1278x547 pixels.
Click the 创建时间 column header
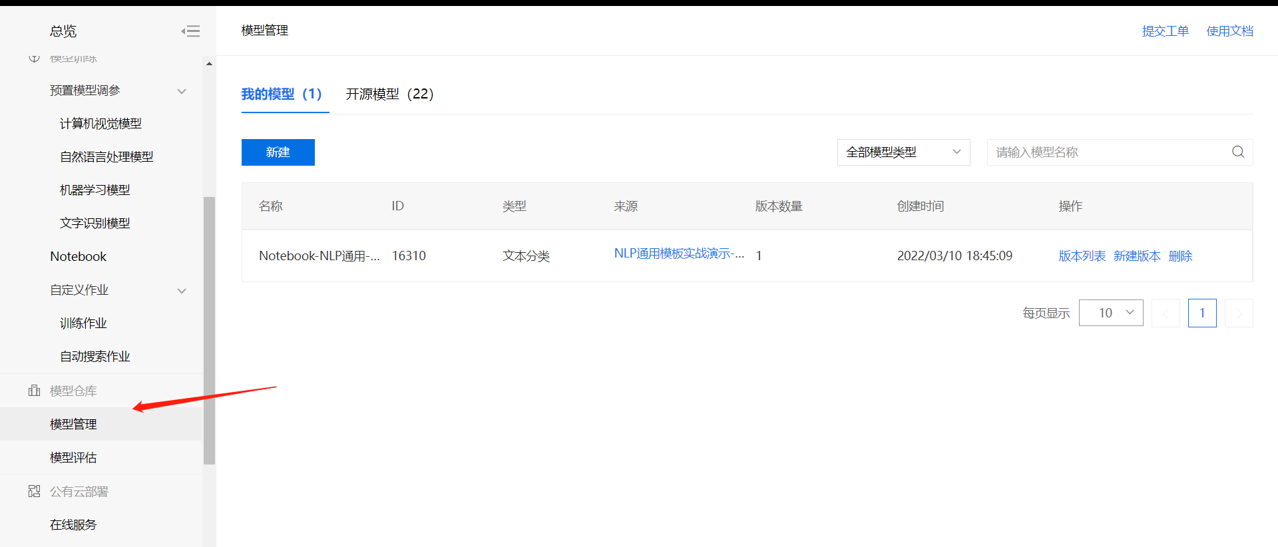[921, 206]
